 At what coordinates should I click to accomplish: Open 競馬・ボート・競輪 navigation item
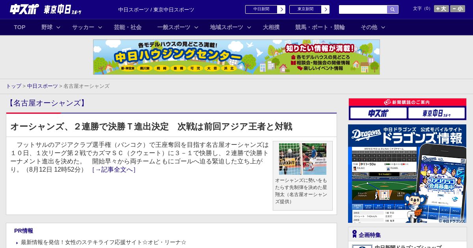(x=320, y=27)
